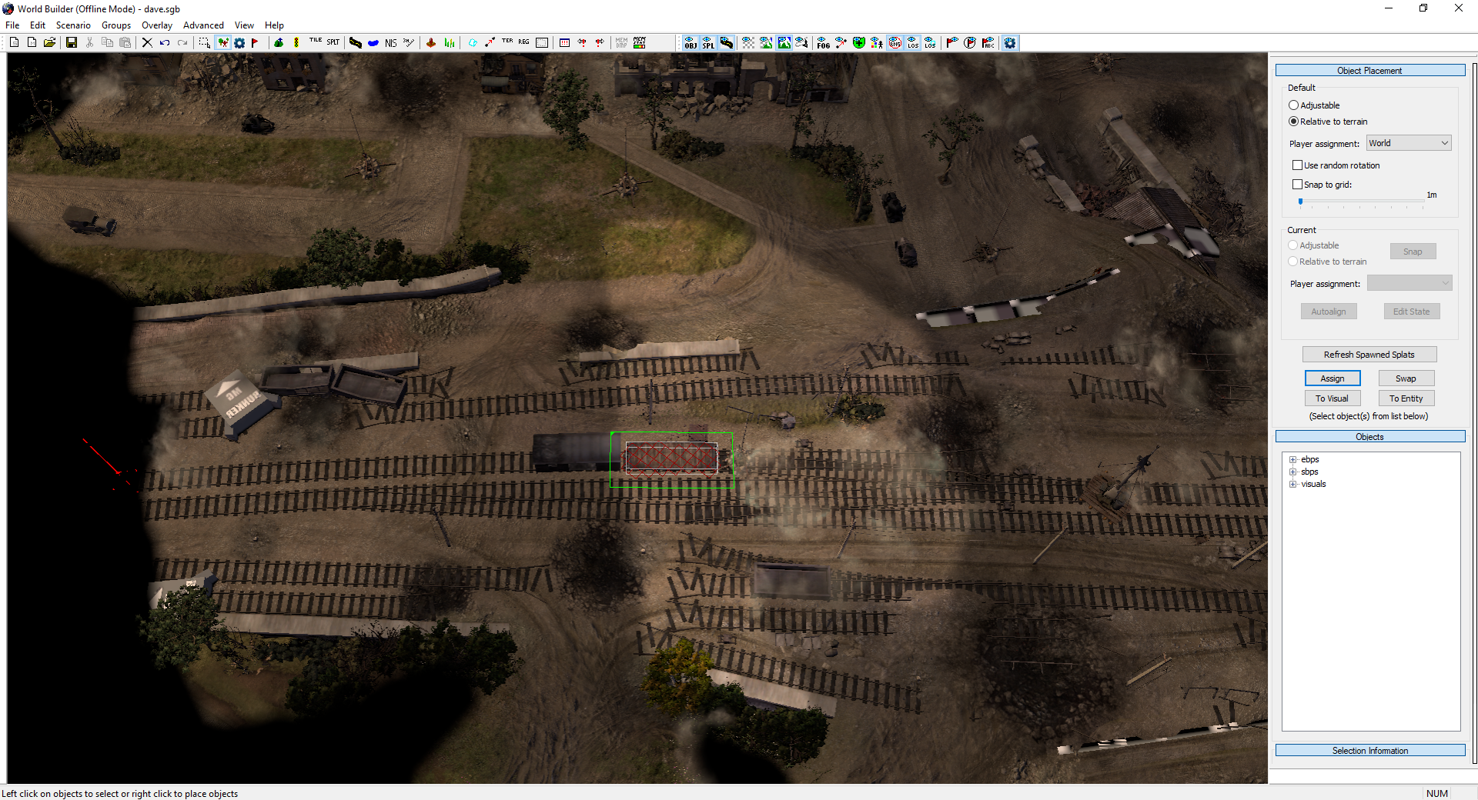
Task: Toggle road visibility eye icon
Action: pos(726,42)
